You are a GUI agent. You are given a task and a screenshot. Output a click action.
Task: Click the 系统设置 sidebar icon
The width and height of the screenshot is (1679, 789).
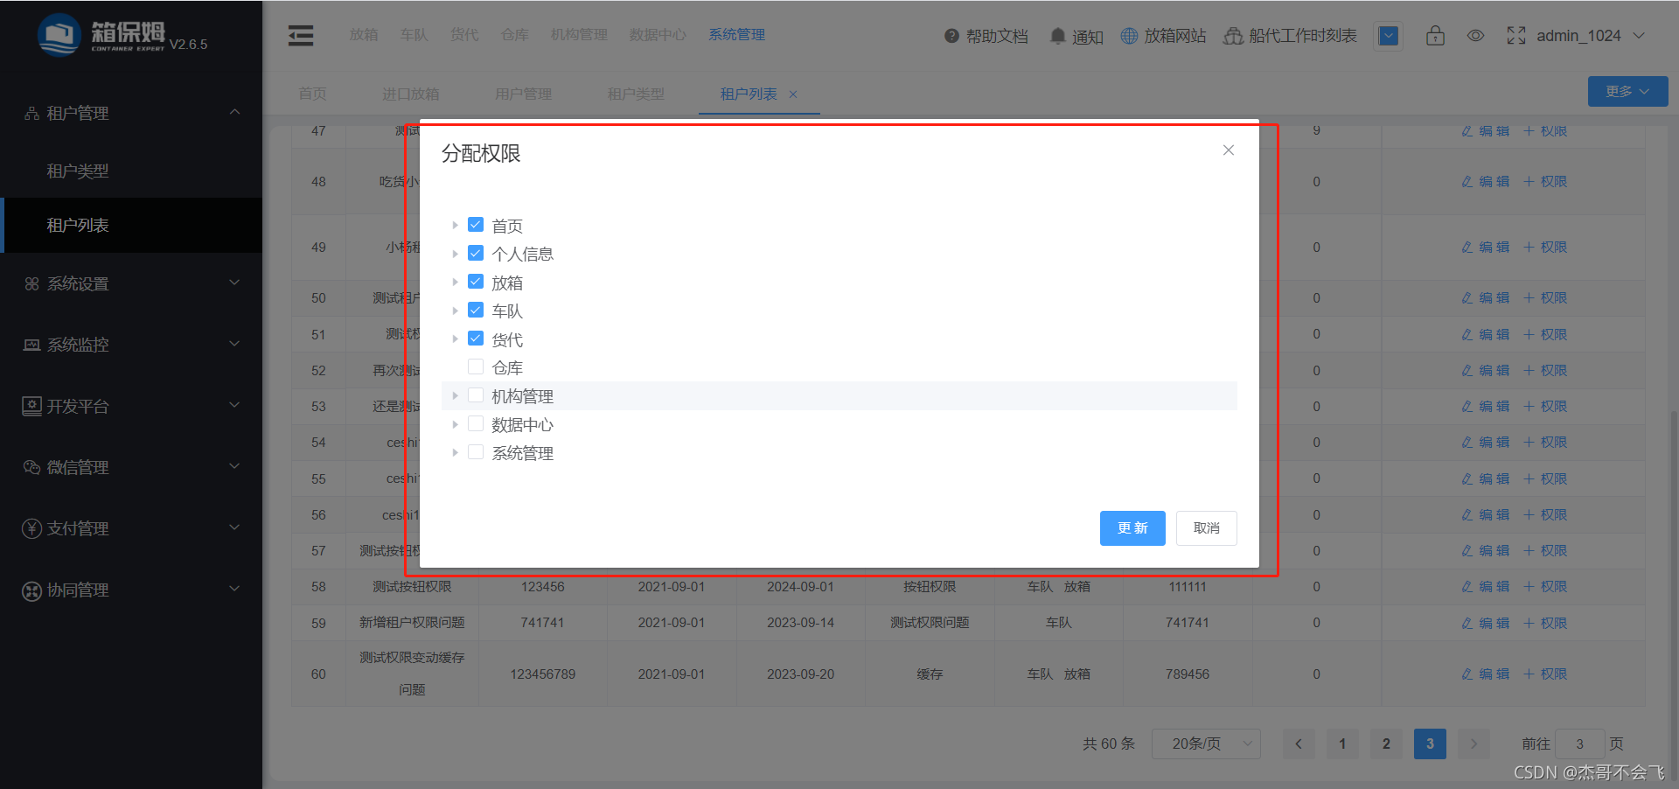click(x=32, y=284)
